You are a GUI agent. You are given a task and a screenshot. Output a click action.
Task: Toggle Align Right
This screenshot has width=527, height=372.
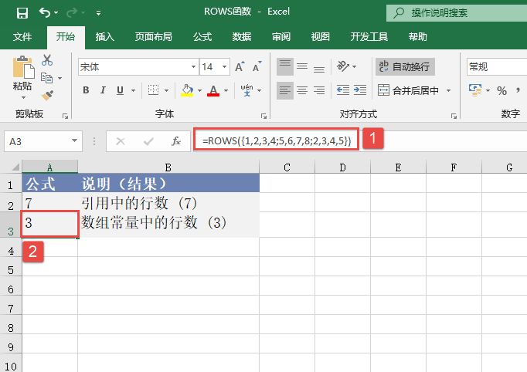click(319, 90)
